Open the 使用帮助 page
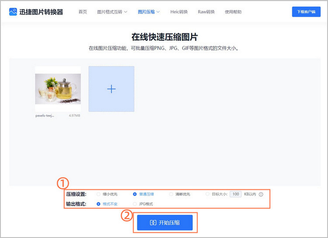328x238 pixels. 233,12
